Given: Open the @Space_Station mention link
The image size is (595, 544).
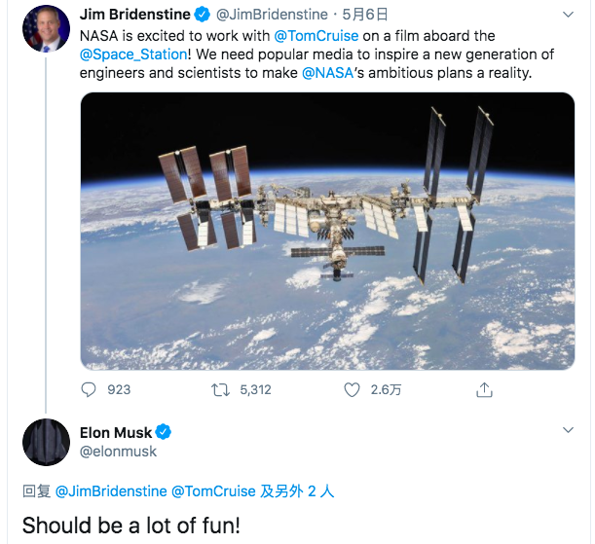Looking at the screenshot, I should coord(133,54).
